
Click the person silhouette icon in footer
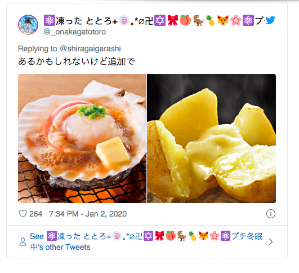coord(23,241)
